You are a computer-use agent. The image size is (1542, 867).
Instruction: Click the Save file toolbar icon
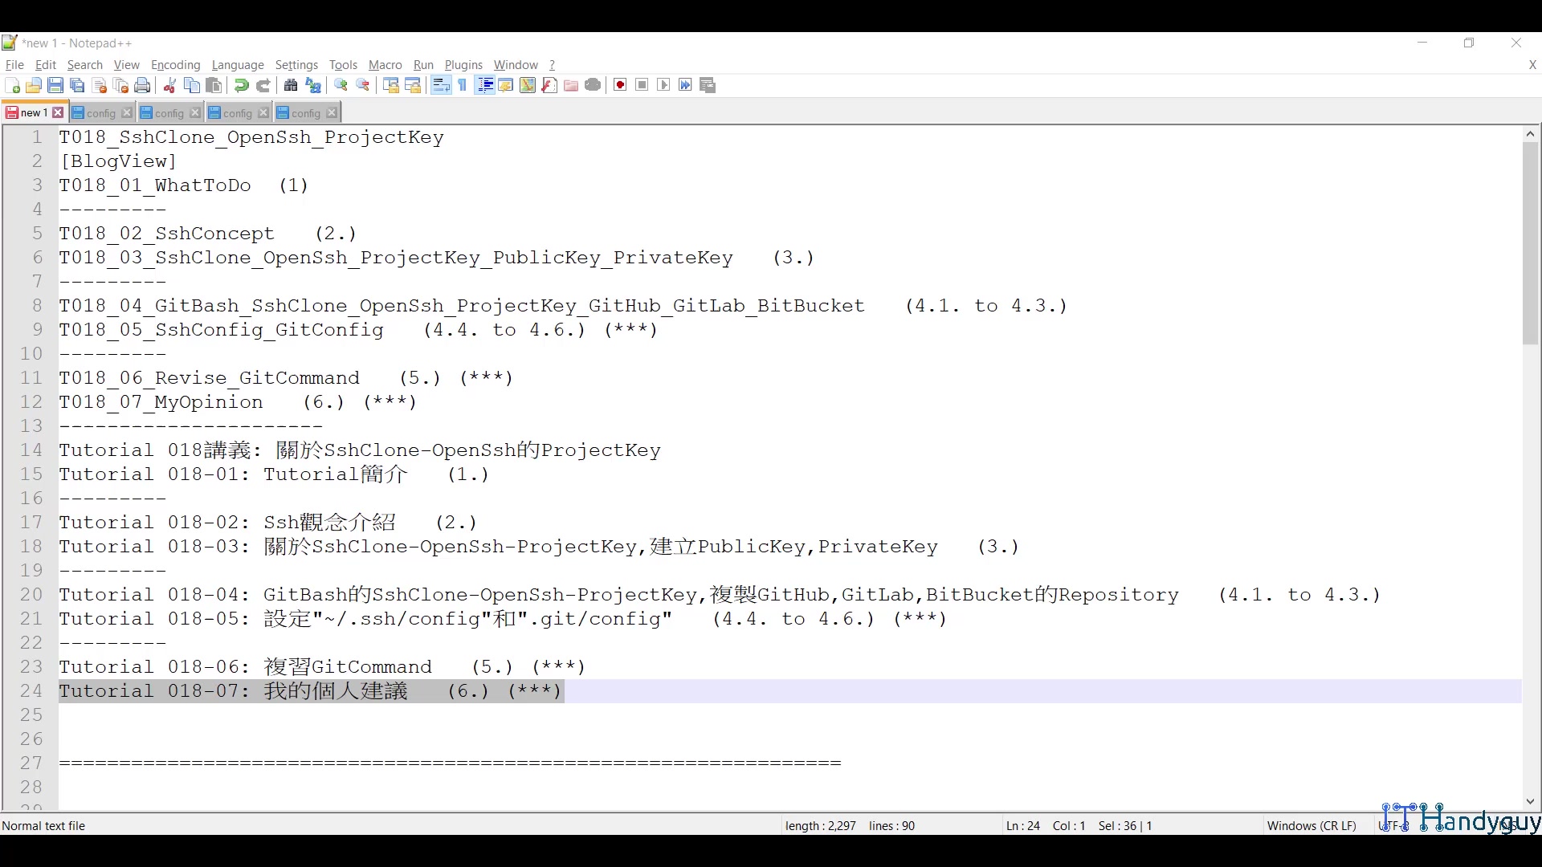point(55,85)
